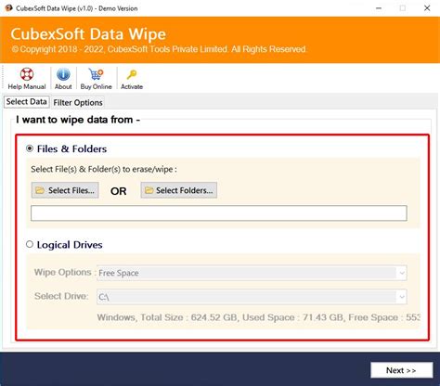Close the CubexSoft Data Wipe window

[427, 8]
